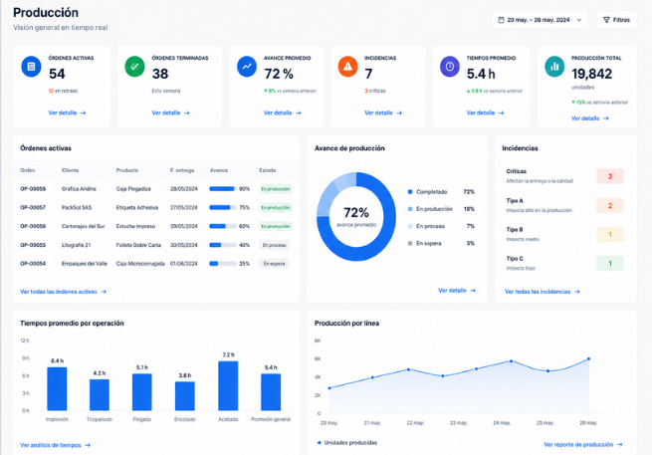The image size is (652, 455).
Task: Click the orange Tipo A count badge 2
Action: tap(610, 205)
